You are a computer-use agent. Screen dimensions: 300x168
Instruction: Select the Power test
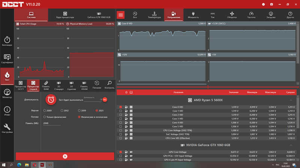97,85
